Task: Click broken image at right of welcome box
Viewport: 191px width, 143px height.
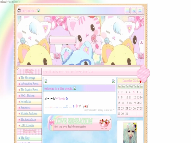Action: pos(113,81)
